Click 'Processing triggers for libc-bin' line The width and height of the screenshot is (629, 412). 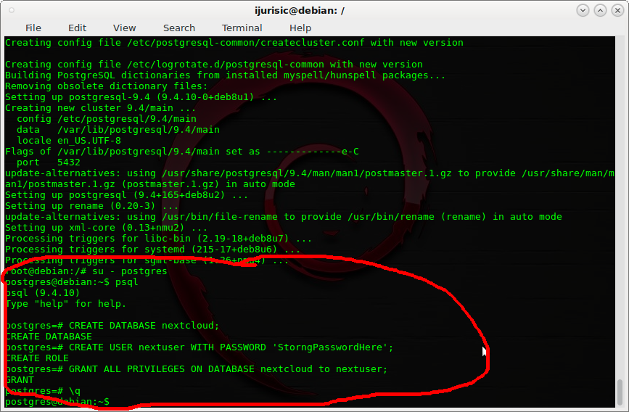click(x=158, y=239)
